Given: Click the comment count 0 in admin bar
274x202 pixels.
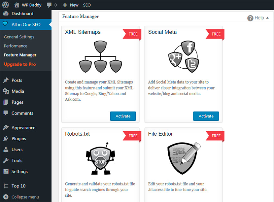Looking at the screenshot, I should 55,5.
